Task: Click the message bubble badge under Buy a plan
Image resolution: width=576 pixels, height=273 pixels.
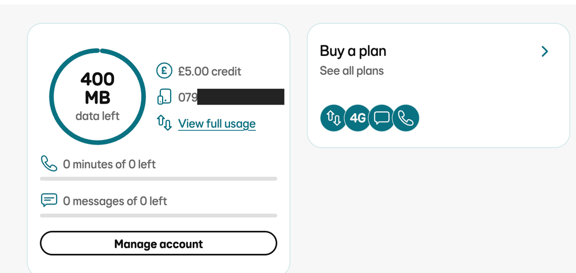Action: pyautogui.click(x=382, y=118)
